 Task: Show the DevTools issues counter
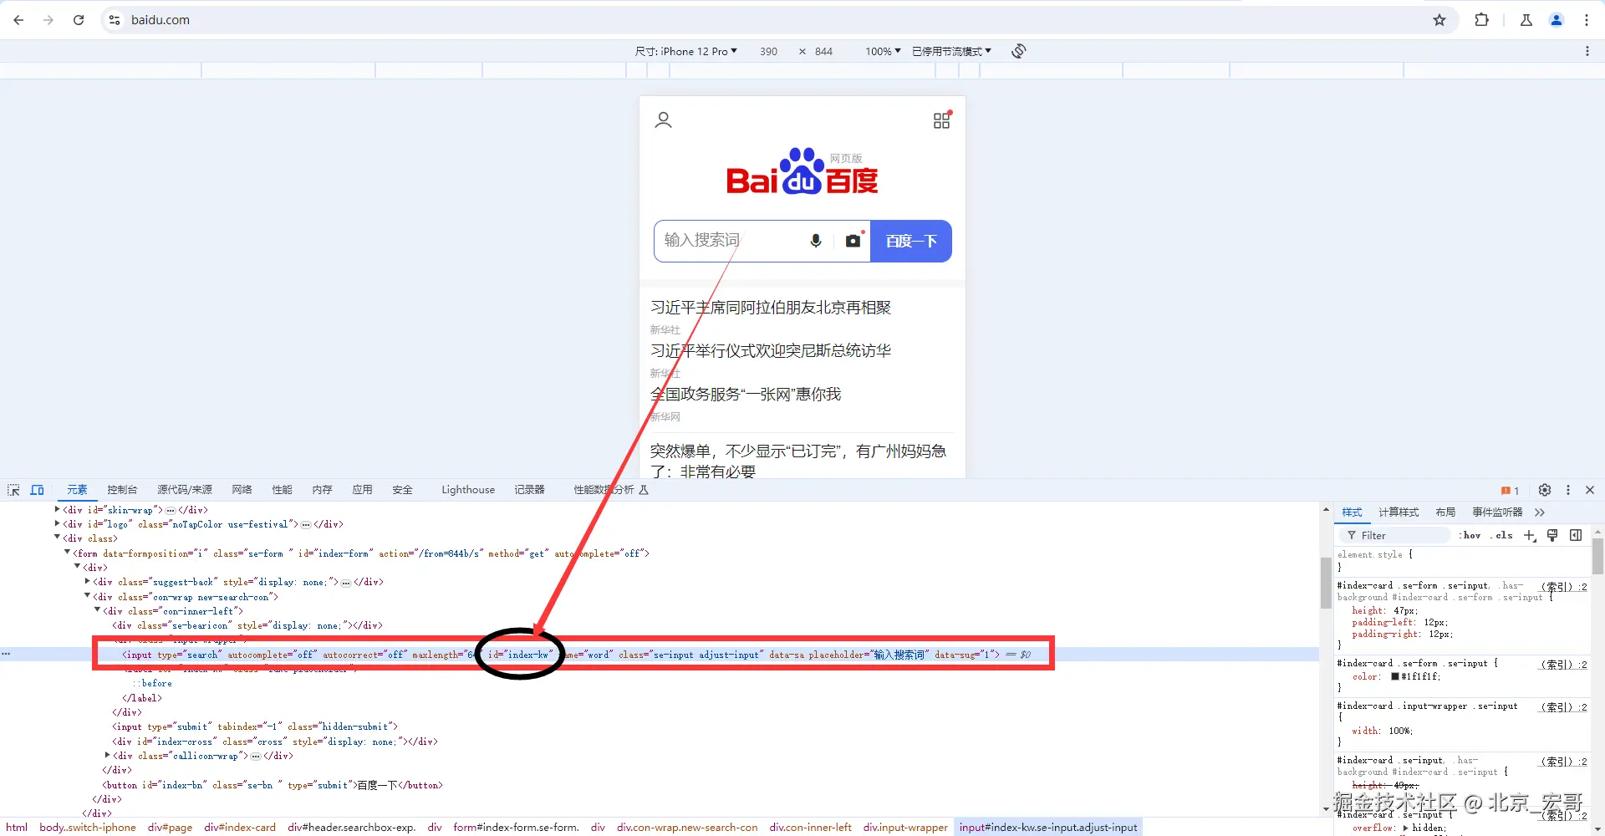click(1510, 491)
